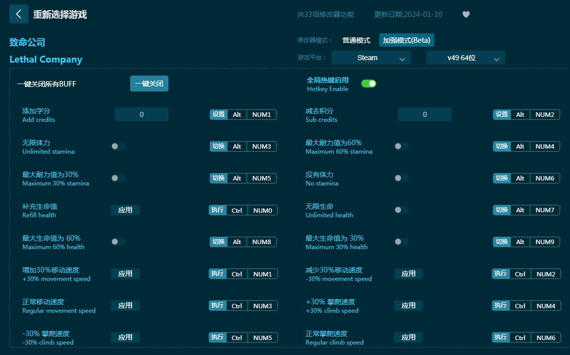Viewport: 570px width, 355px height.
Task: Click the 更新日期:2024-01-10 text
Action: point(408,14)
